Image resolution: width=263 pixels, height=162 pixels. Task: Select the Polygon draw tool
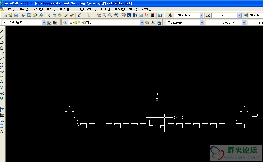click(2, 48)
